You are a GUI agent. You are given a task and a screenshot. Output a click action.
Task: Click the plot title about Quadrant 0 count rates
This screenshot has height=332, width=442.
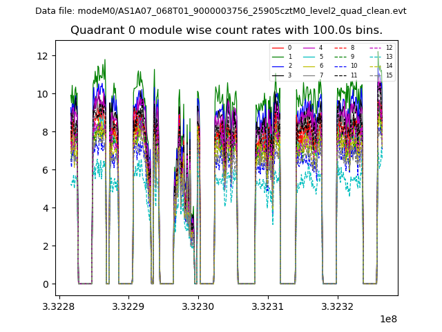click(x=227, y=30)
